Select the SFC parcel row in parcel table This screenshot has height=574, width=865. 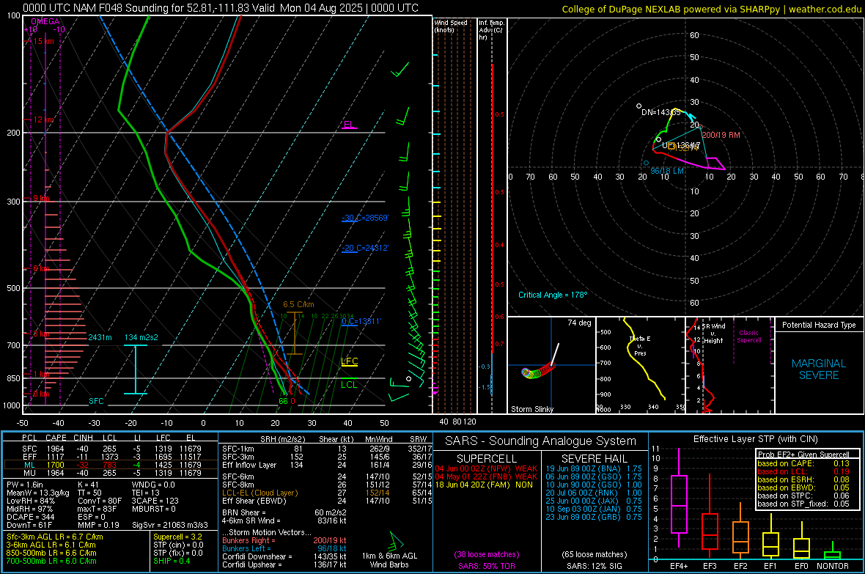click(x=111, y=449)
